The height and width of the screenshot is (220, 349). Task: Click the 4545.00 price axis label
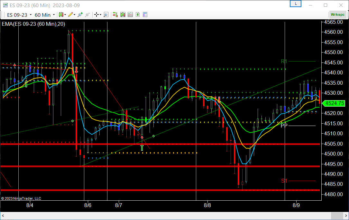(334, 62)
